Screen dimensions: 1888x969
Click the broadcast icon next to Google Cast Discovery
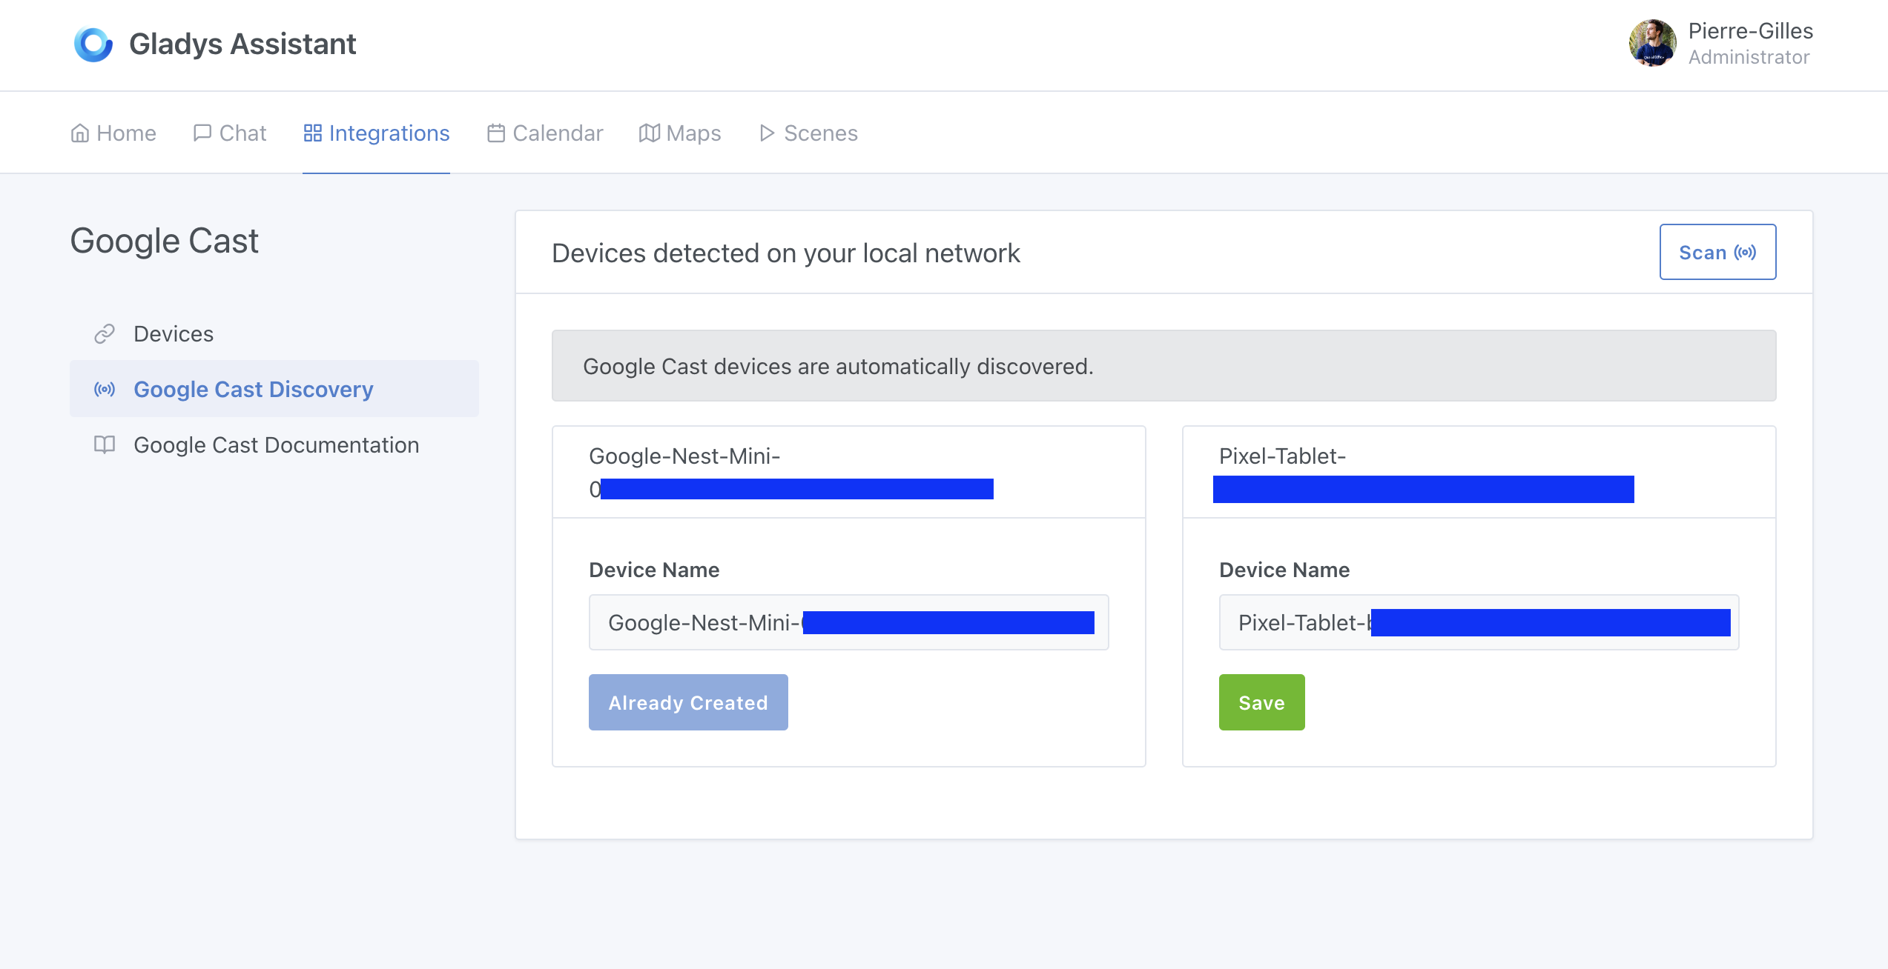pyautogui.click(x=105, y=389)
